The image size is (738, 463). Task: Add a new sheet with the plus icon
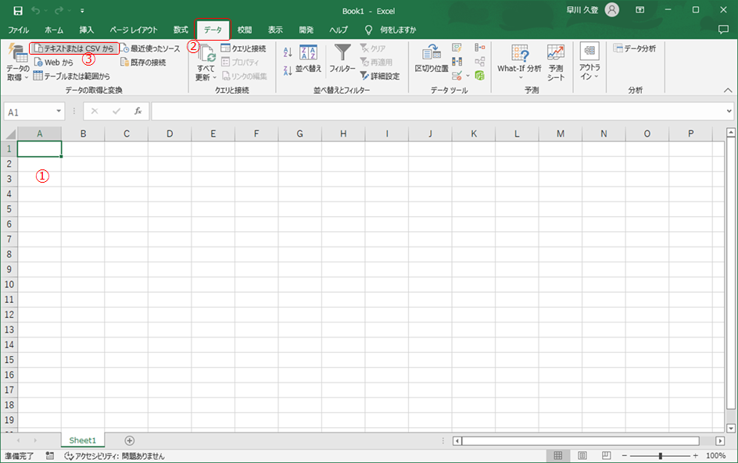click(x=130, y=440)
